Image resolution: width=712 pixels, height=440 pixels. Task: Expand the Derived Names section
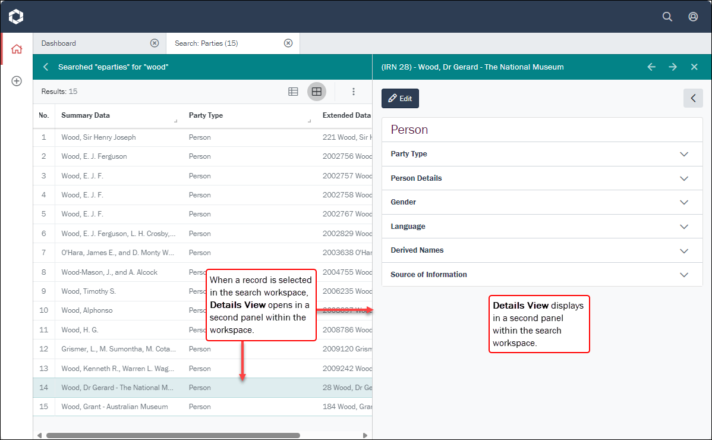[x=683, y=250]
